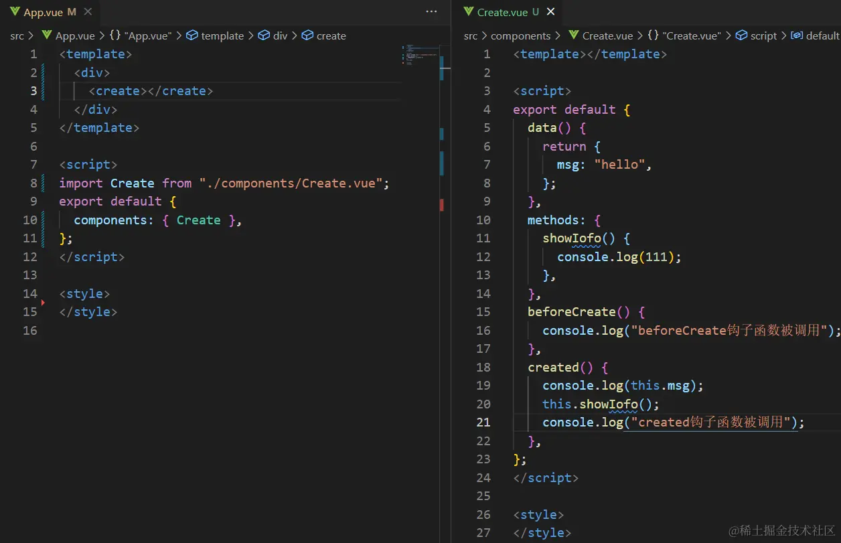Click the "export default {" line in App.vue
841x543 pixels.
pyautogui.click(x=117, y=201)
